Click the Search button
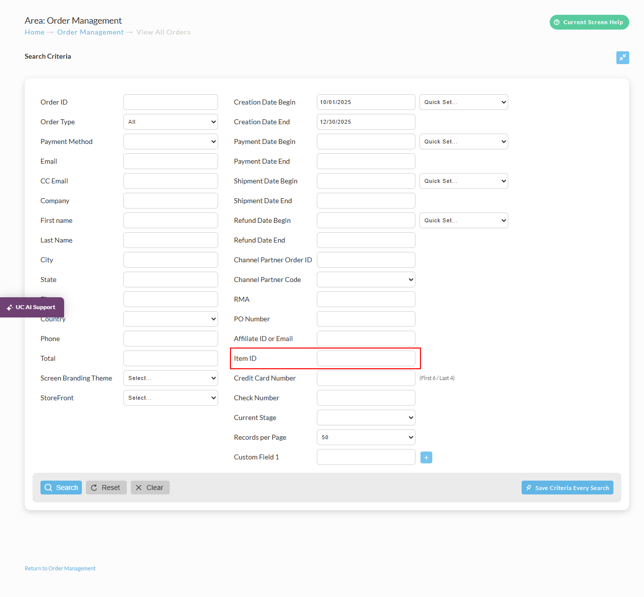Viewport: 644px width, 597px height. pyautogui.click(x=61, y=488)
